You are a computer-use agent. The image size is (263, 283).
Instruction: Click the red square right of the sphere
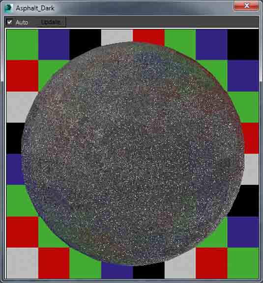[251, 138]
